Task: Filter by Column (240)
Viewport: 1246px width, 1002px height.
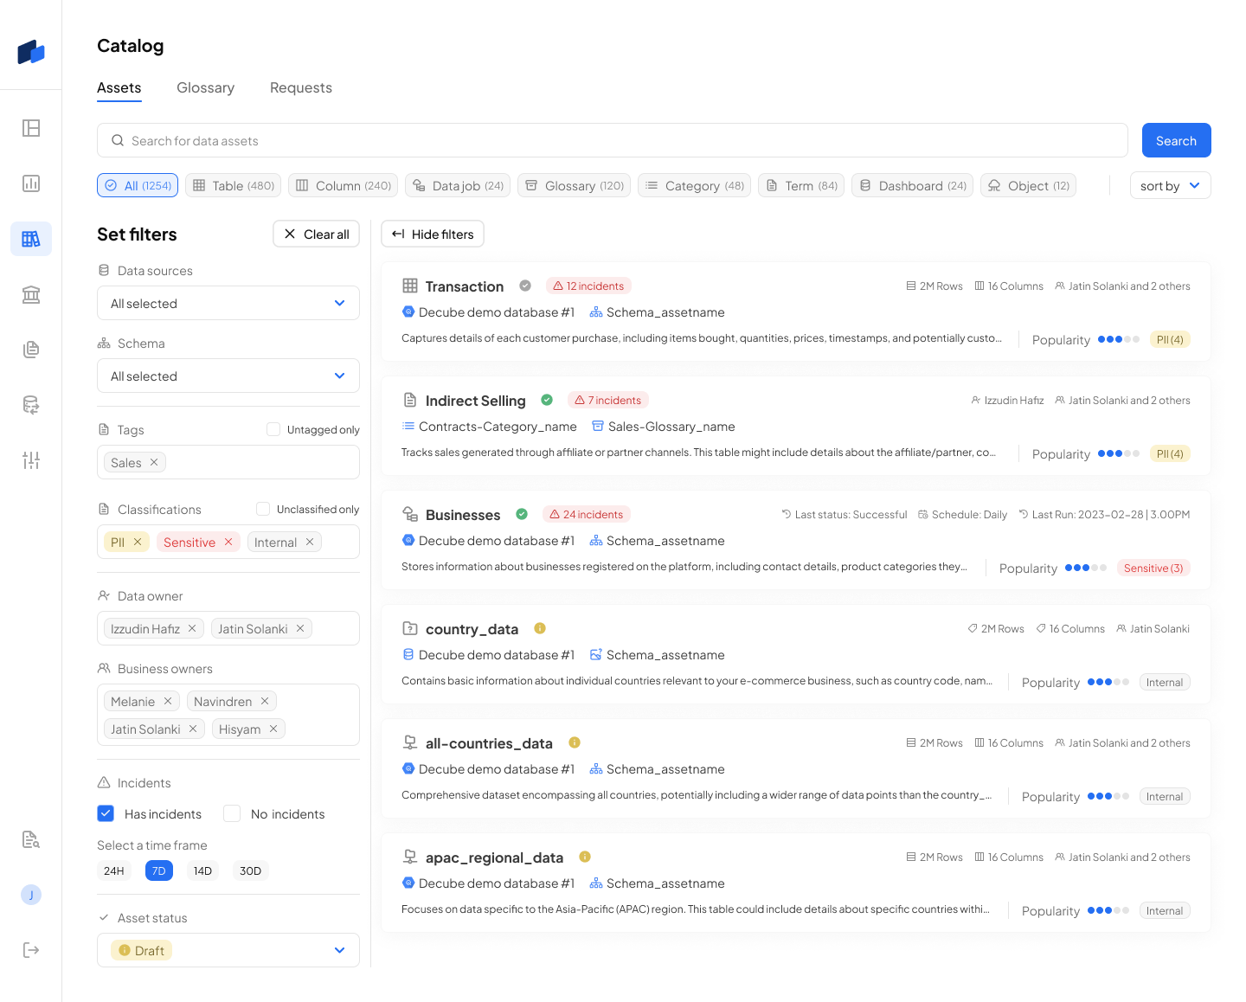Action: pyautogui.click(x=344, y=185)
